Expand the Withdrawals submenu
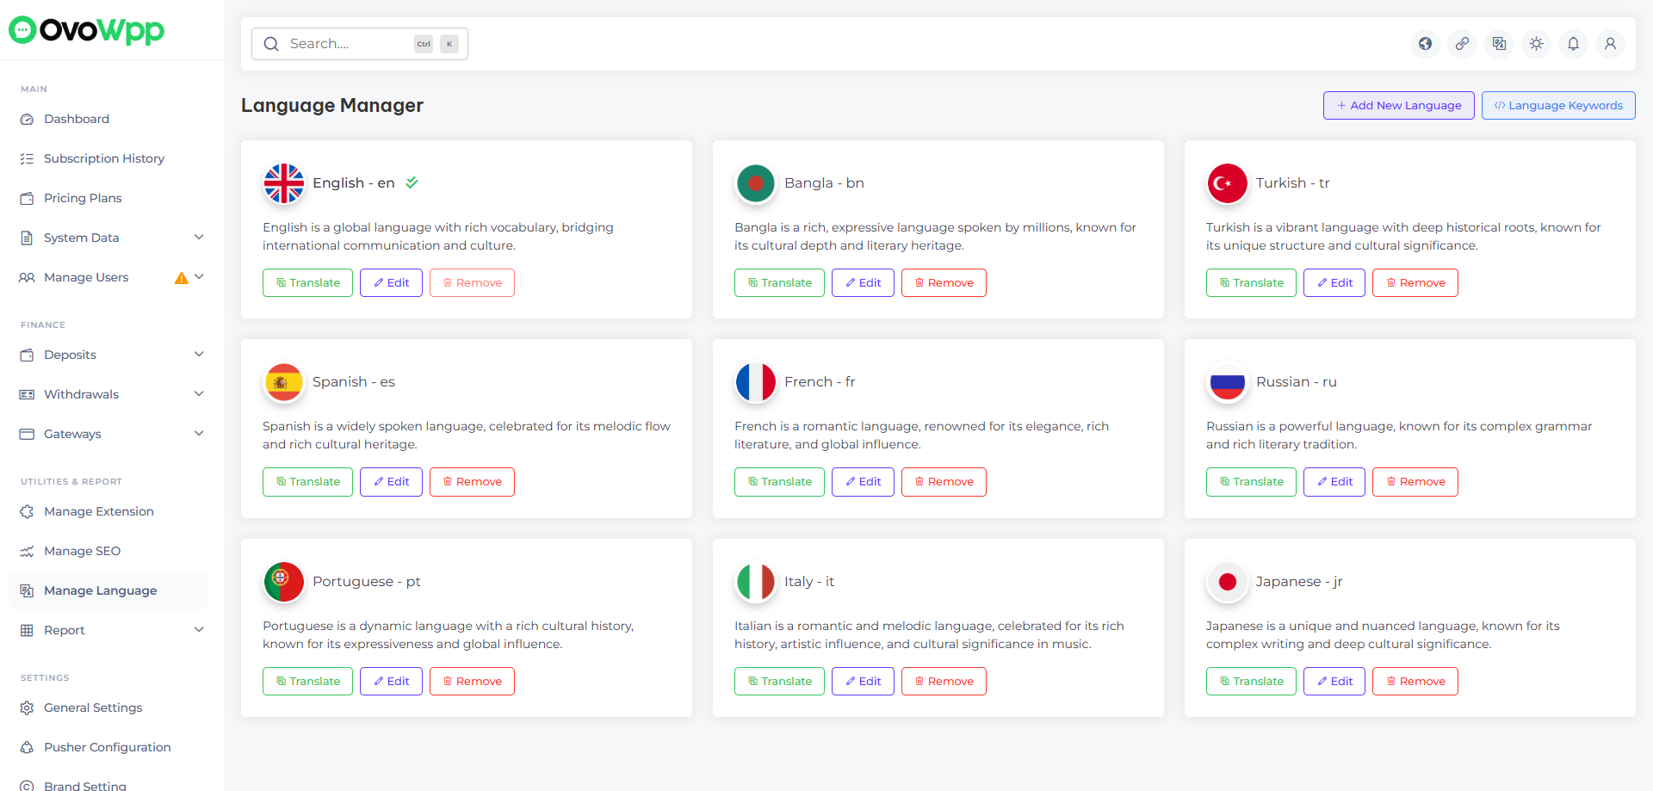The width and height of the screenshot is (1653, 791). click(x=199, y=394)
